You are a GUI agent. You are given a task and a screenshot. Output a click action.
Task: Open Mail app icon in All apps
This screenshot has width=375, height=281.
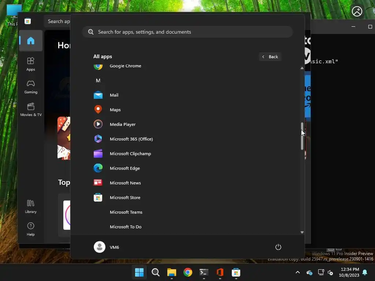pos(98,95)
